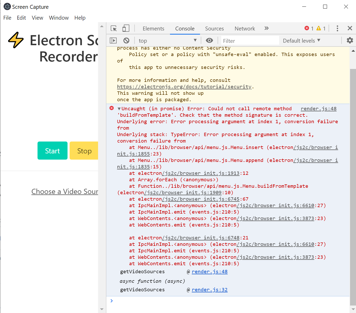This screenshot has height=313, width=356.
Task: Collapse the Uncaught error stack triangle
Action: pos(119,109)
